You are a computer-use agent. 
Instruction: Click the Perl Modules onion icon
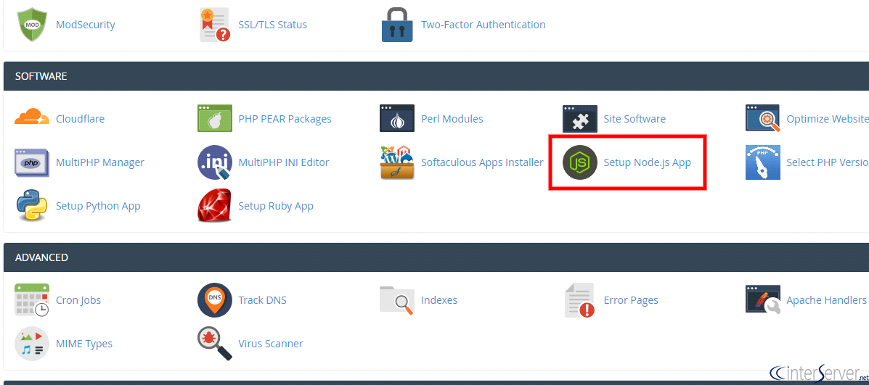tap(397, 118)
